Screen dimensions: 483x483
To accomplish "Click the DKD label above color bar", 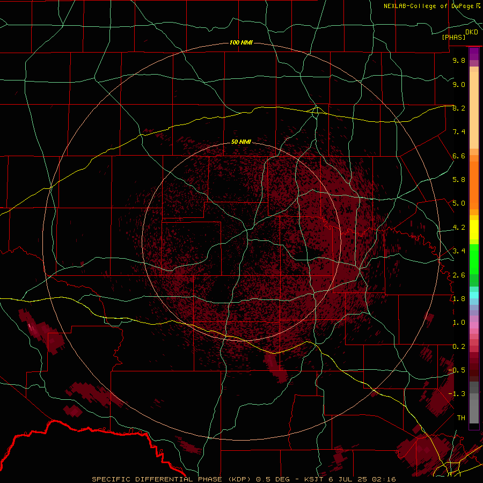I will coord(472,32).
